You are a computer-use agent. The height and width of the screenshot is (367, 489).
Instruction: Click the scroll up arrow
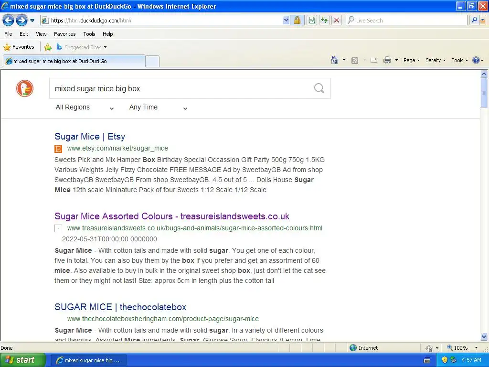pos(484,74)
